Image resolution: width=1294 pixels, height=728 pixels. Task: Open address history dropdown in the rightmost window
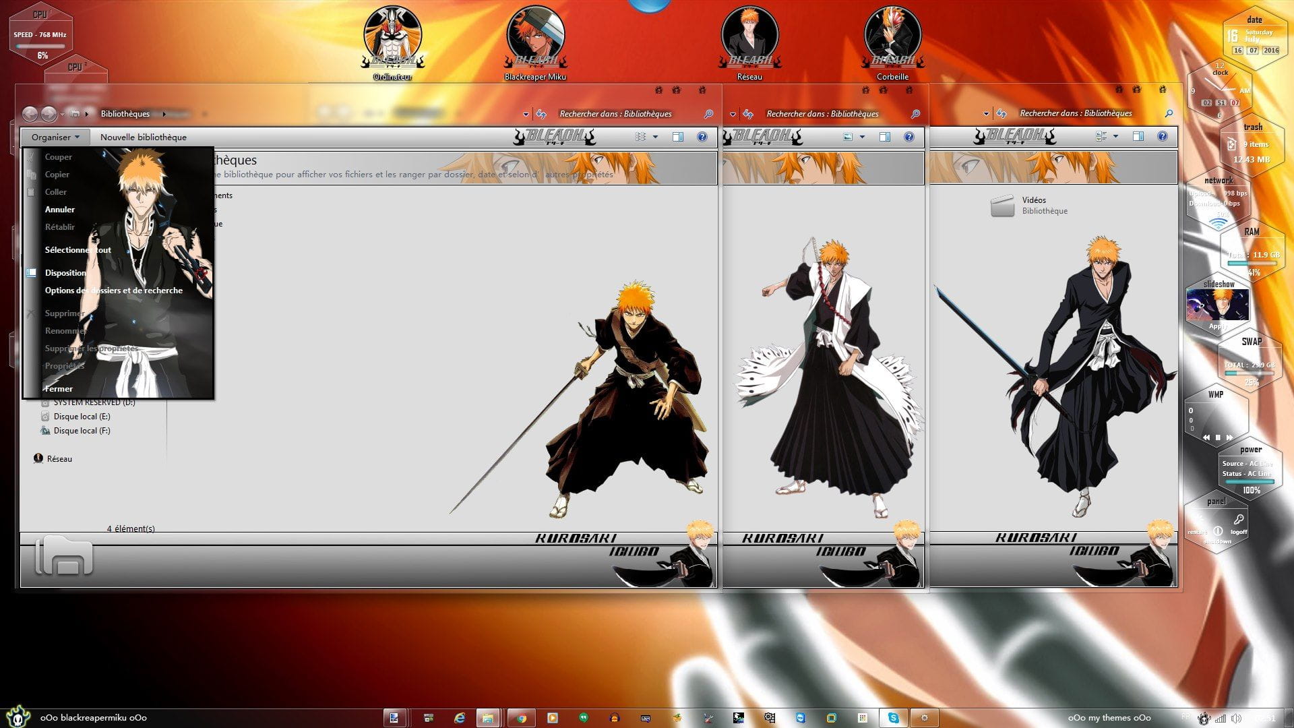click(986, 113)
